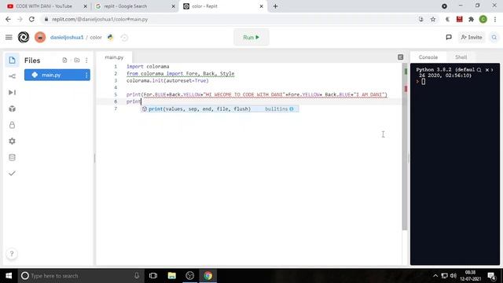Open the Secrets lock sidebar icon
503x283 pixels.
coord(12,125)
